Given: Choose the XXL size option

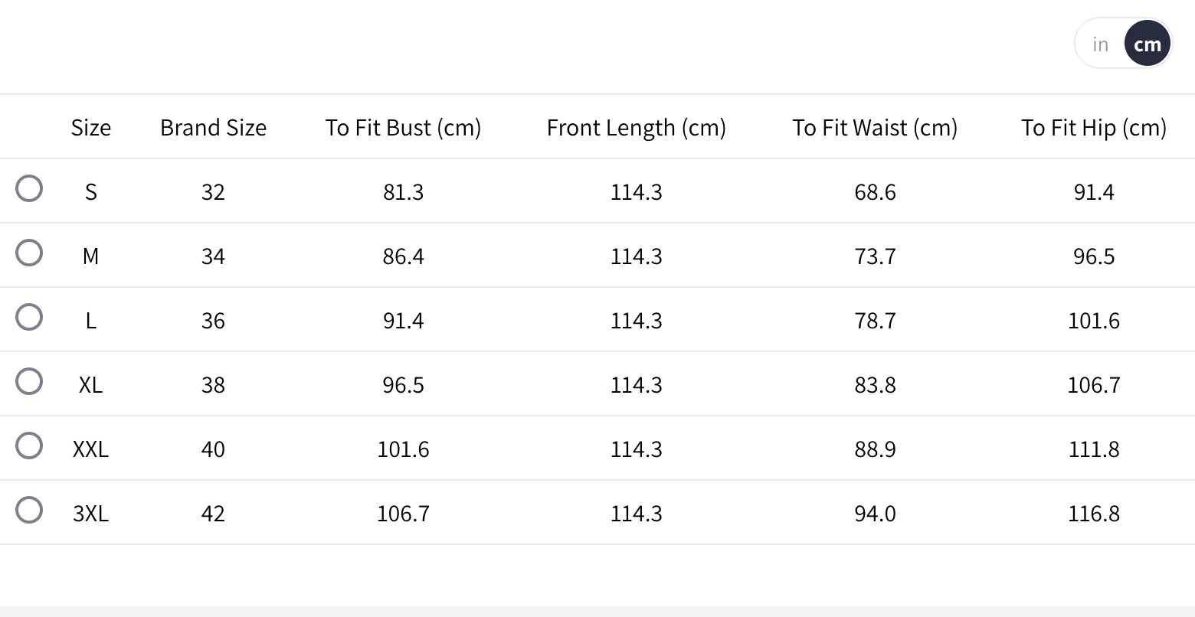Looking at the screenshot, I should tap(29, 446).
